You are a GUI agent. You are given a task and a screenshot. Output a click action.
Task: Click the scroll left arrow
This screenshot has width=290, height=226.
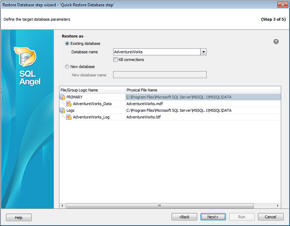62,206
